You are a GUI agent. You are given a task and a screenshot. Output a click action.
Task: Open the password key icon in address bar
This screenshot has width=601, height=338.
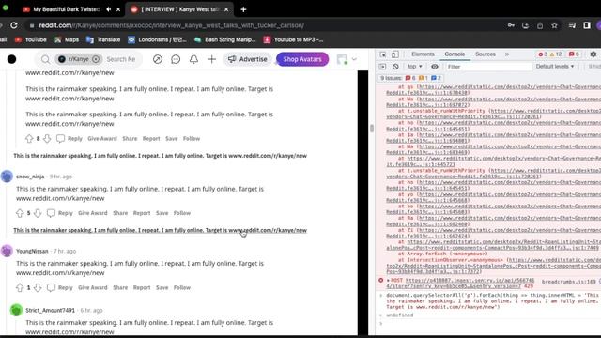[511, 25]
